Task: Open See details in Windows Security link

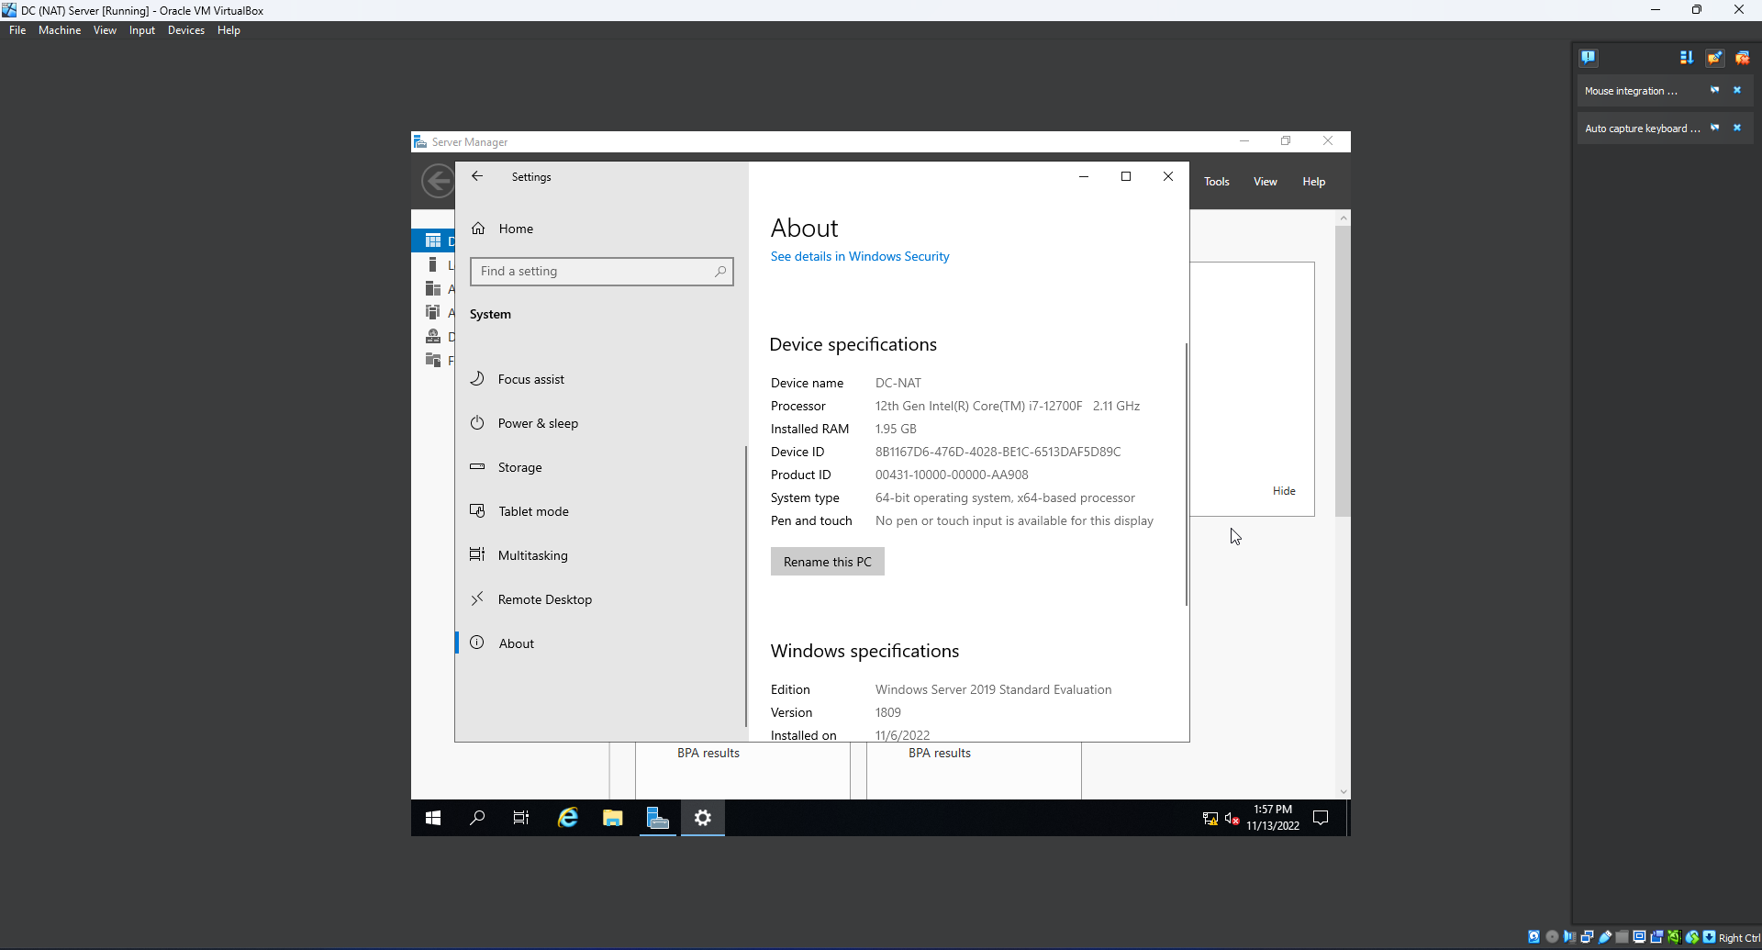Action: [x=860, y=256]
